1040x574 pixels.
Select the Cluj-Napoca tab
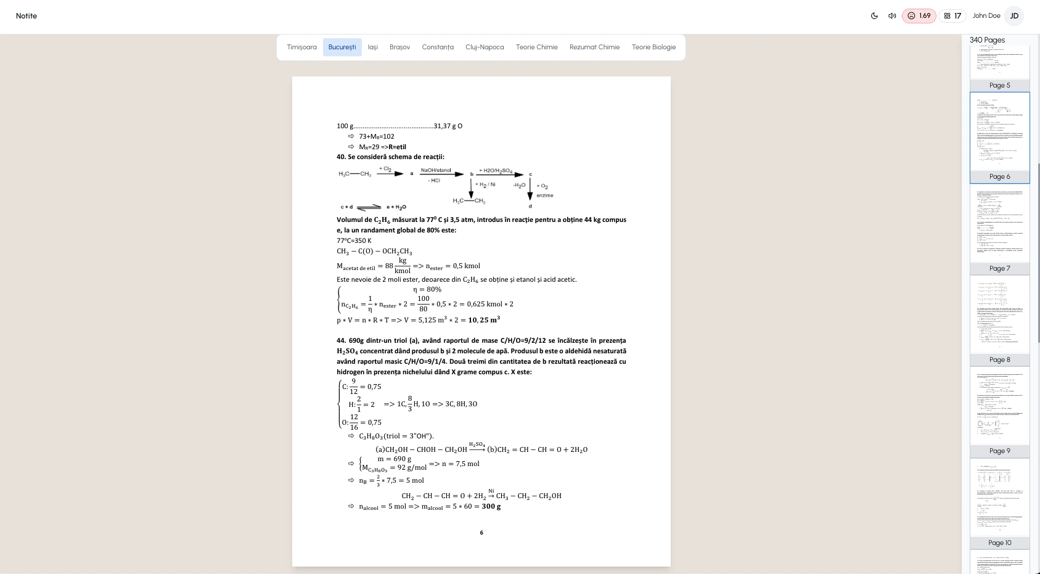[485, 47]
